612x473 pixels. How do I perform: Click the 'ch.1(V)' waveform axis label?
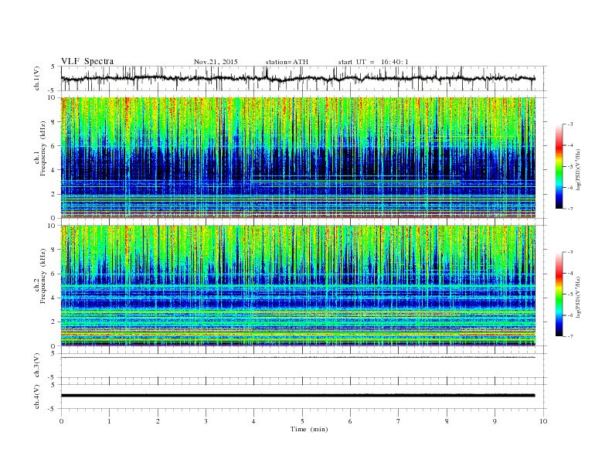coord(37,78)
